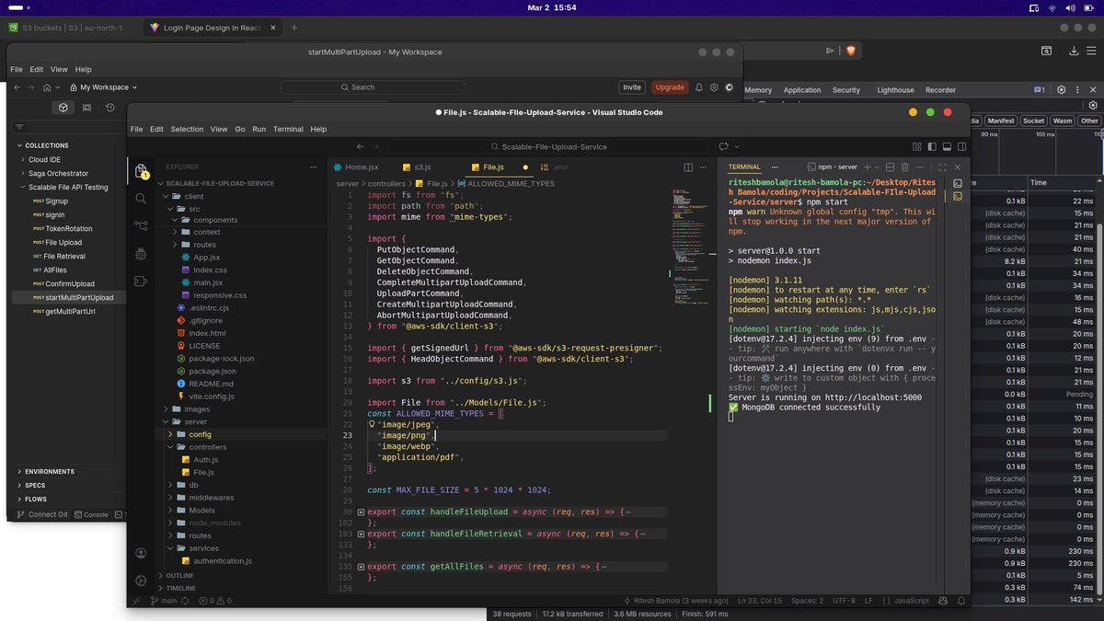Click VS Code command center search box

pos(547,146)
